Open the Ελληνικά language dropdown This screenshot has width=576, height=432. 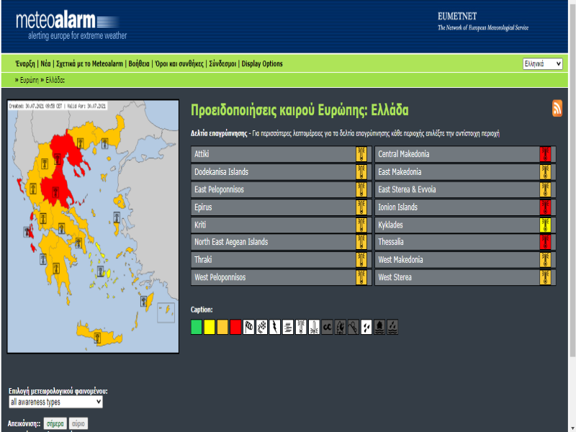[x=542, y=63]
